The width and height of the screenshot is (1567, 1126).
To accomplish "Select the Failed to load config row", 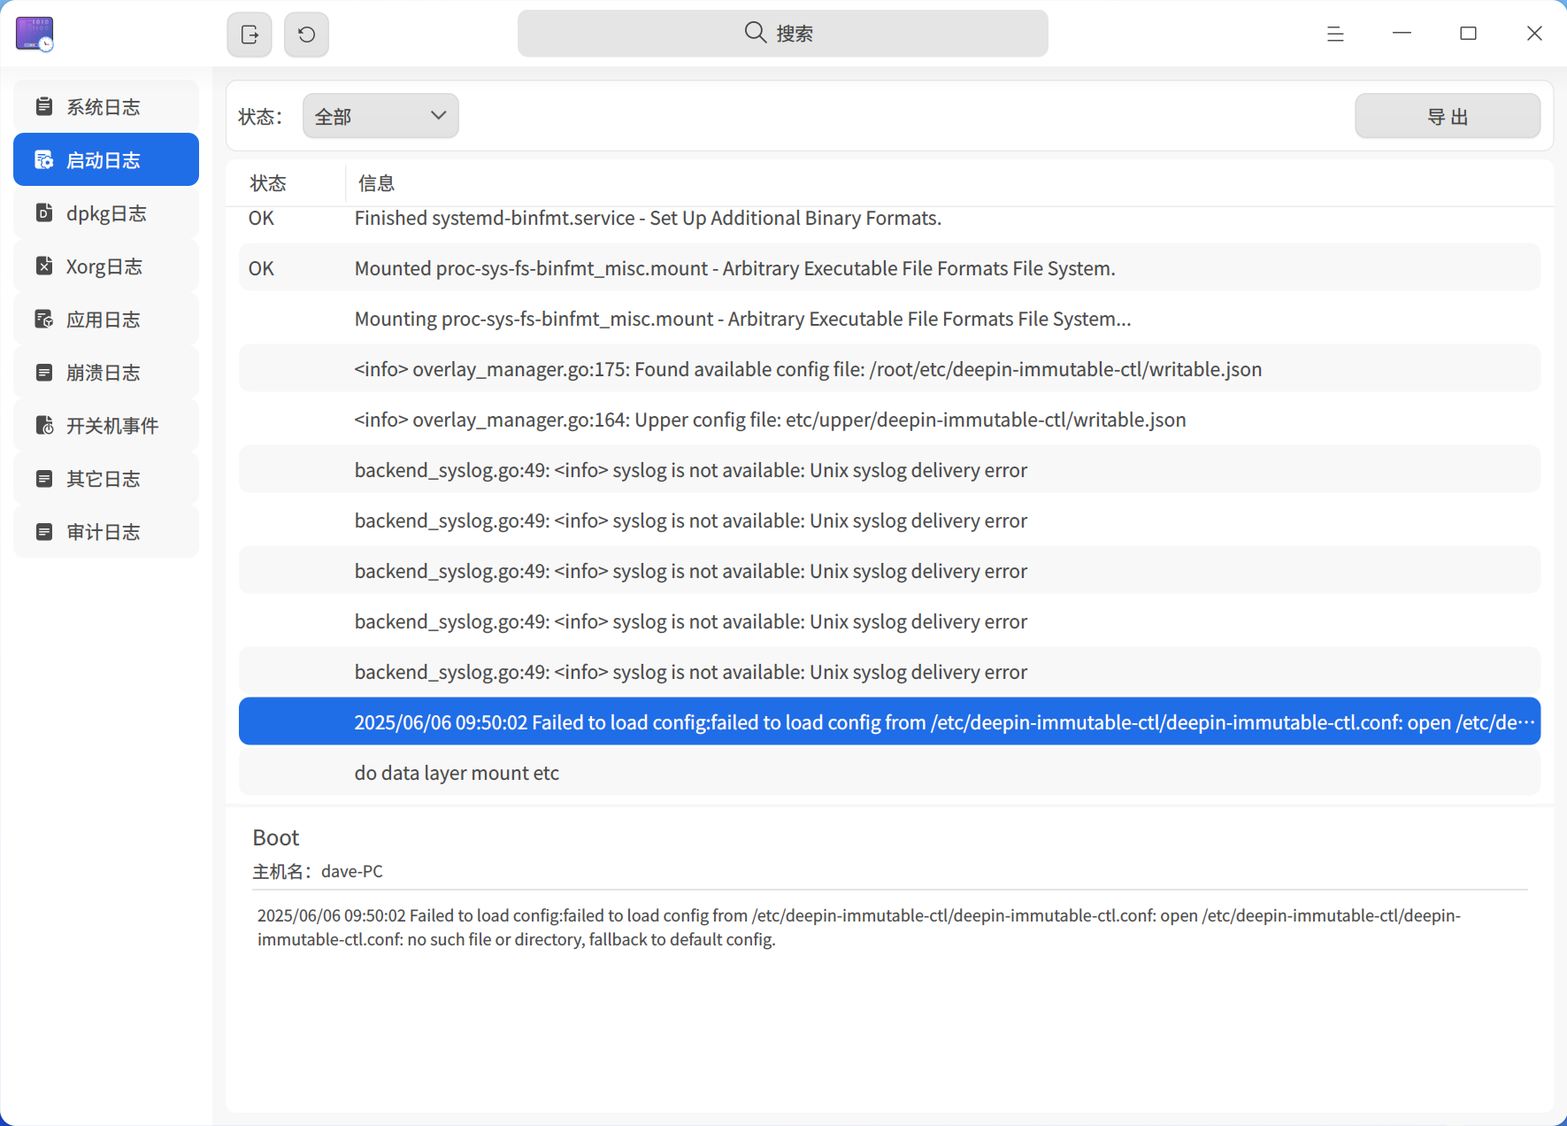I will 889,721.
